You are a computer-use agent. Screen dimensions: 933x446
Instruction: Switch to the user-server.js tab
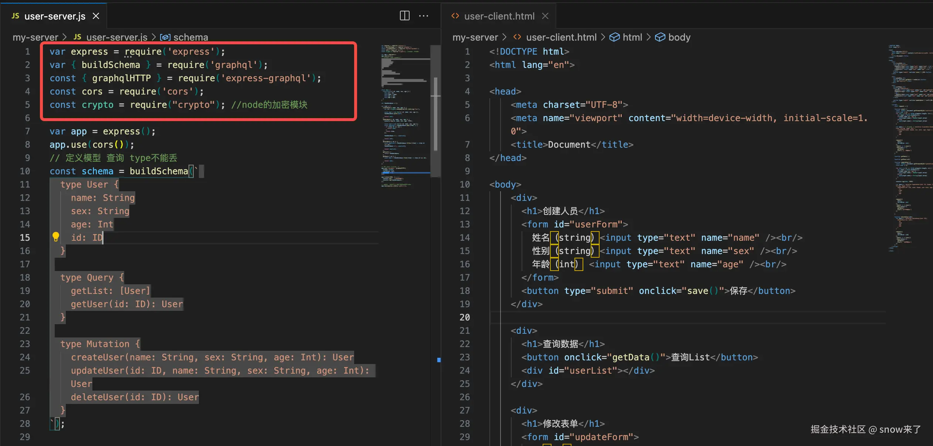tap(55, 16)
